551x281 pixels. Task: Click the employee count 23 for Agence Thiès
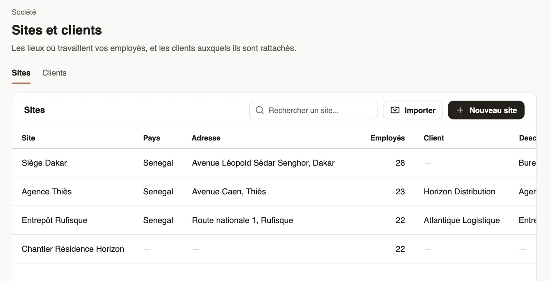pos(400,192)
